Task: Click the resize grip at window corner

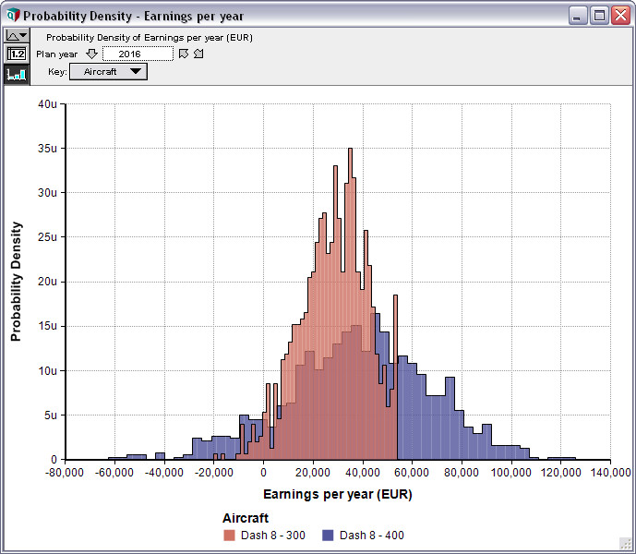Action: coord(625,544)
